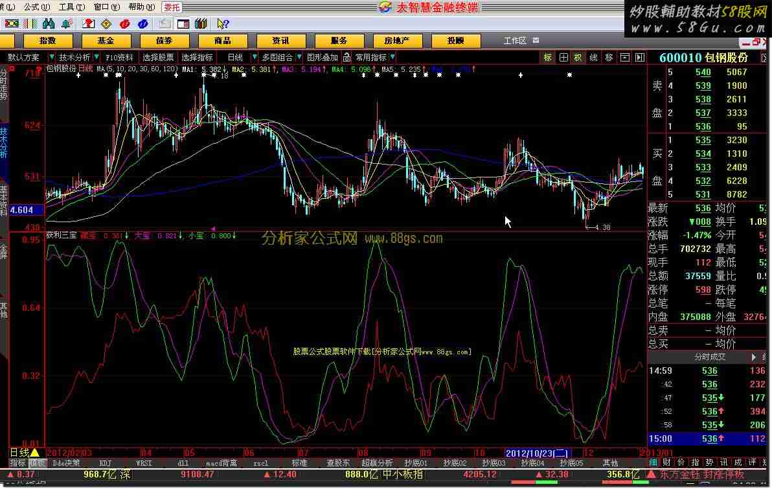Click the panel frame icon in chart toolbar
The width and height of the screenshot is (772, 489).
625,58
